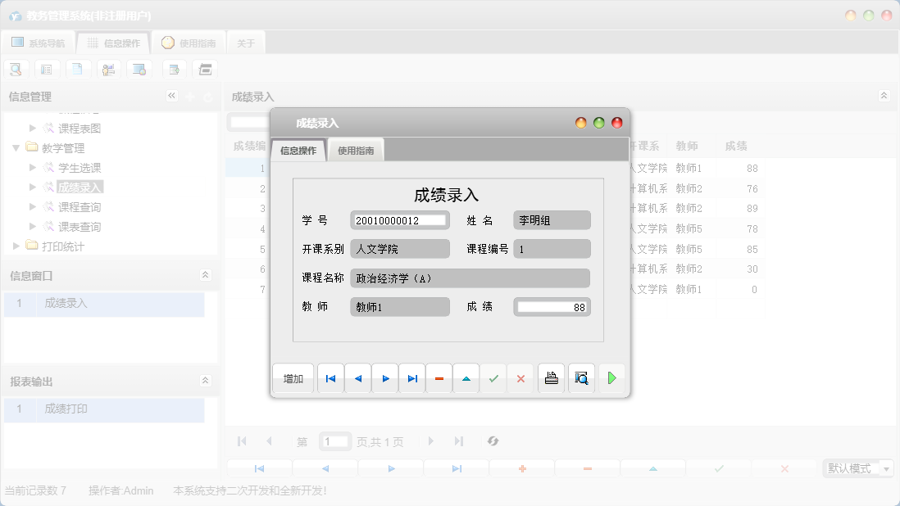
Task: Confirm the record with green checkmark icon
Action: click(x=493, y=377)
